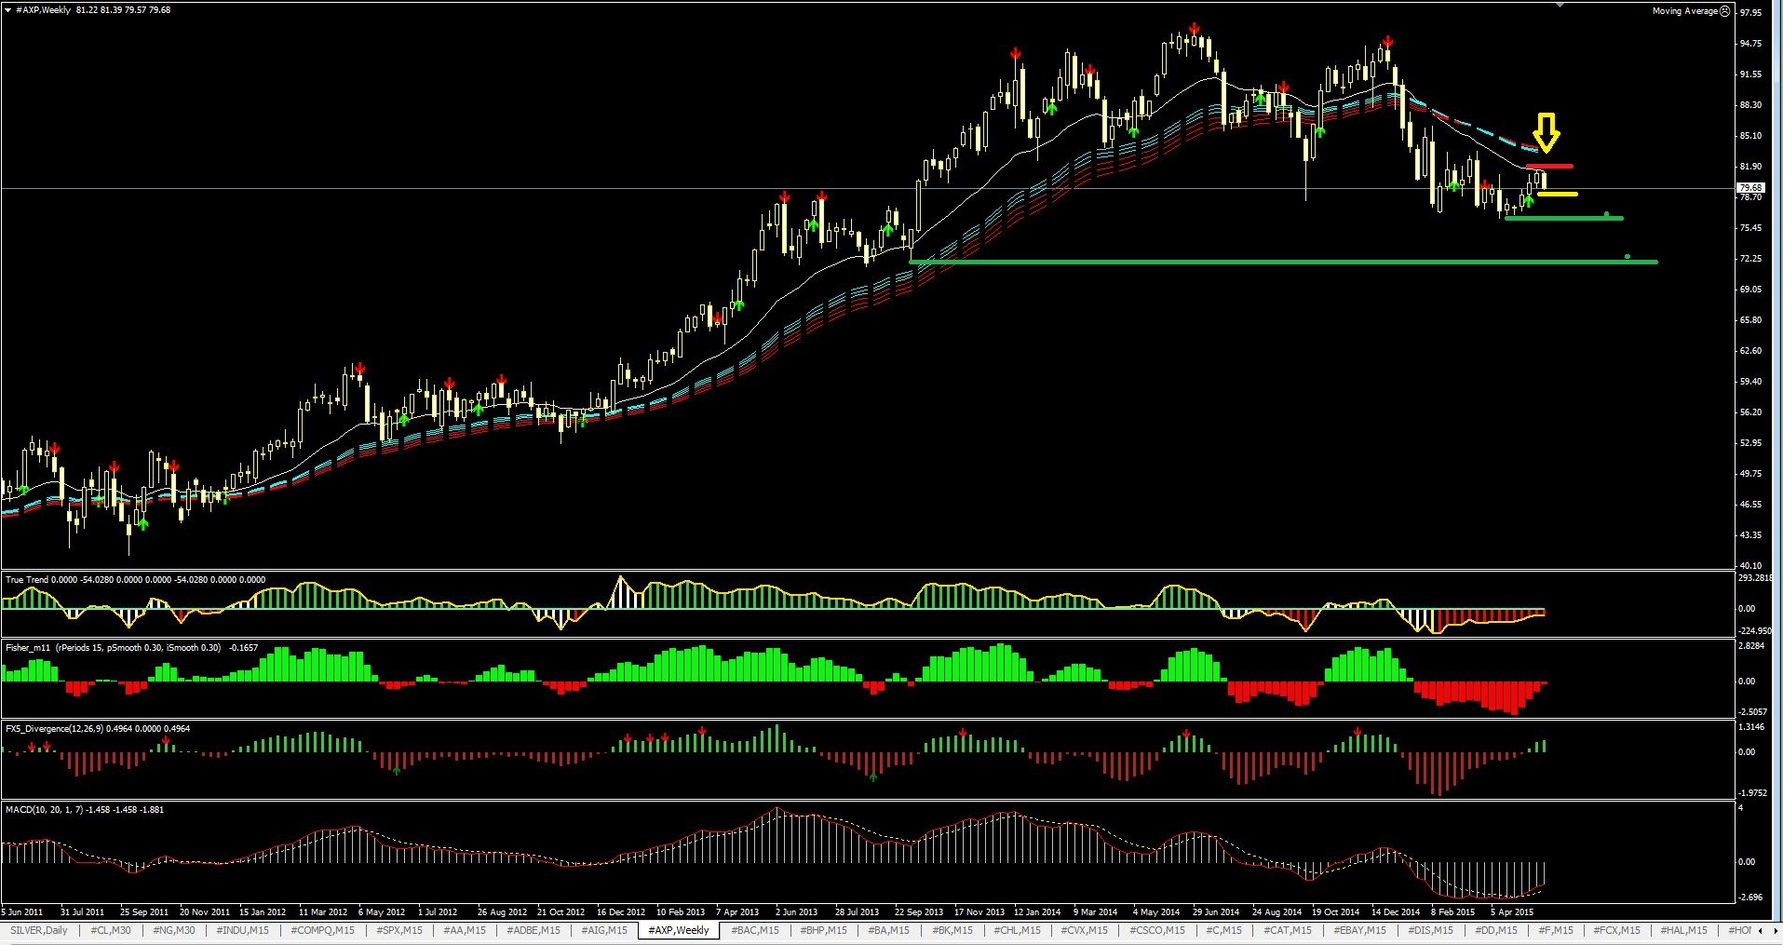This screenshot has height=945, width=1783.
Task: Click the Moving Average expert advisor face icon
Action: click(1724, 11)
